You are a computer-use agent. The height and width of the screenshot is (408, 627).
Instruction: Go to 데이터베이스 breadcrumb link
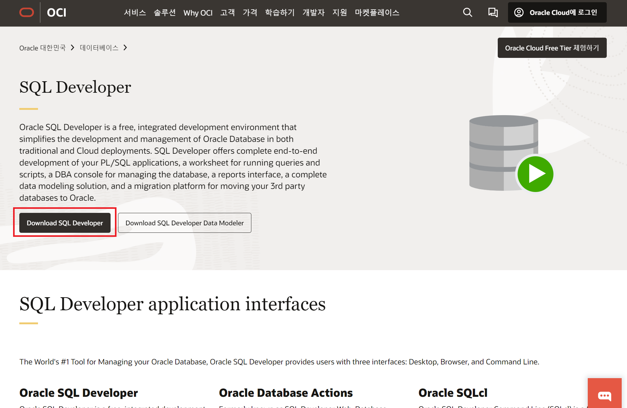(x=99, y=48)
